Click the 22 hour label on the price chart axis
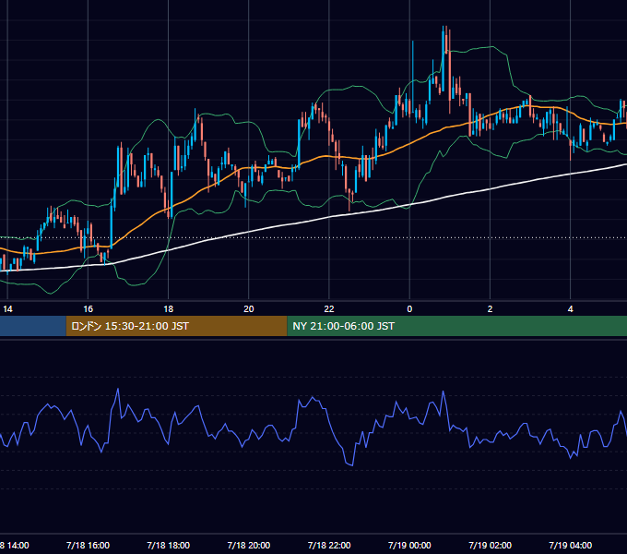The image size is (627, 554). coord(329,309)
